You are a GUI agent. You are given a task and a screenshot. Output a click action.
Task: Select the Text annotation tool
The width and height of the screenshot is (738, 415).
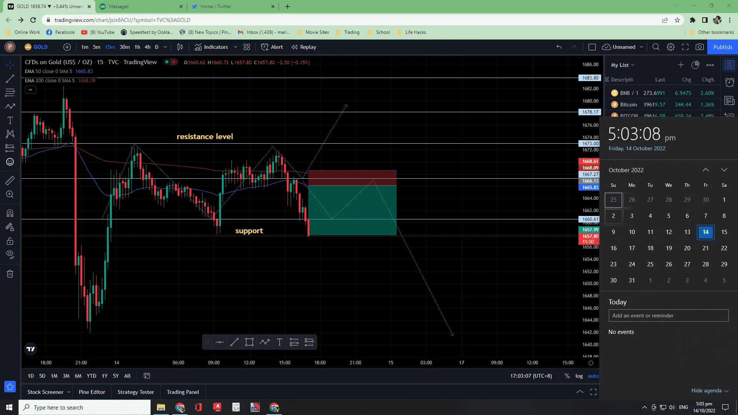(10, 120)
